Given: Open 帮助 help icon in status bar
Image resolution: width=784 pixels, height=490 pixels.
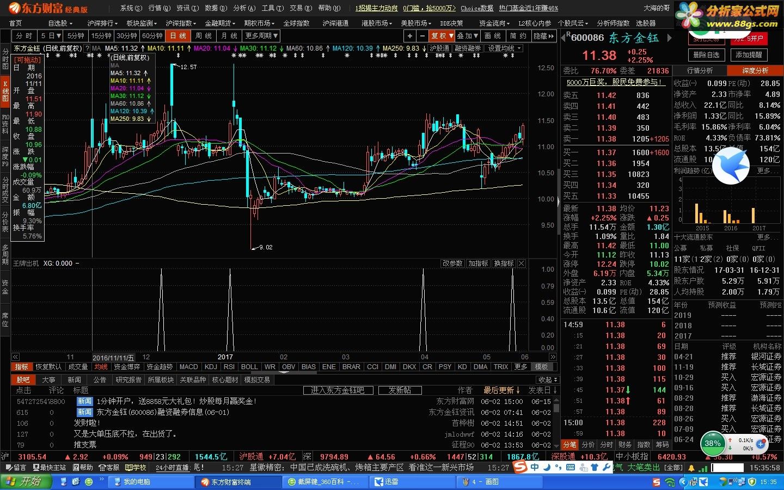Looking at the screenshot, I should [83, 468].
